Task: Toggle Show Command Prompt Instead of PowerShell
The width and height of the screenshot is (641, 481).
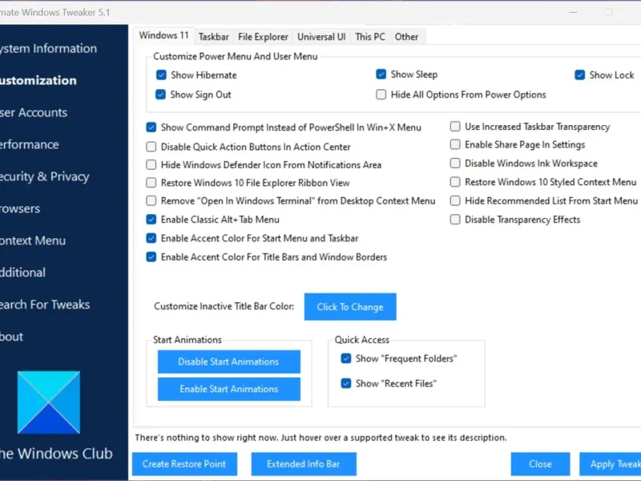Action: point(151,127)
